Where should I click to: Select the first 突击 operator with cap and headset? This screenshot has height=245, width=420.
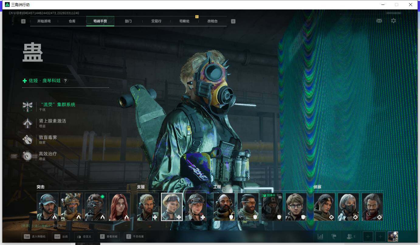[x=47, y=207]
